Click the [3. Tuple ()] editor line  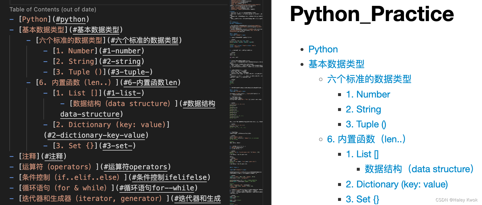coord(98,72)
